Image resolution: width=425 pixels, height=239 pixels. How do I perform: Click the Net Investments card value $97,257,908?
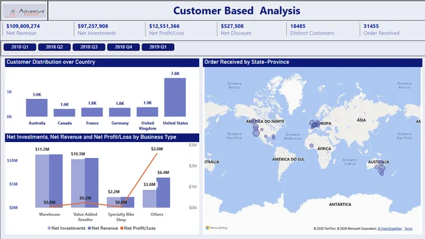[93, 26]
